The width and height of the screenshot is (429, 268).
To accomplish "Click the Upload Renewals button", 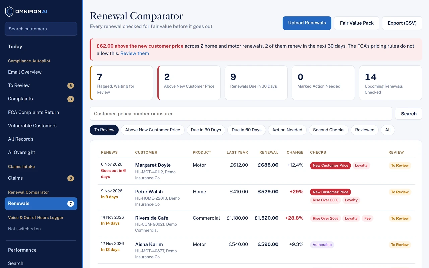I will [307, 23].
